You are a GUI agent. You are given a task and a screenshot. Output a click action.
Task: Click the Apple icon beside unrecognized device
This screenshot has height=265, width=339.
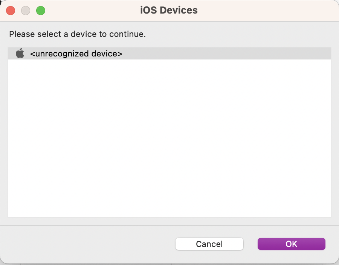pos(20,53)
